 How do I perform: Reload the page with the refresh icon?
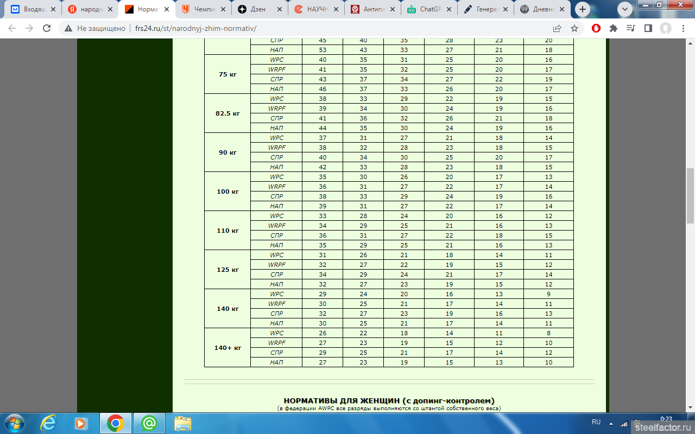point(47,28)
